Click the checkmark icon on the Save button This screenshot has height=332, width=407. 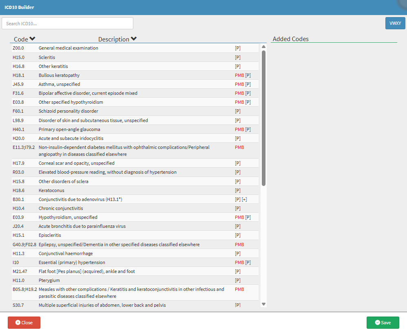377,322
